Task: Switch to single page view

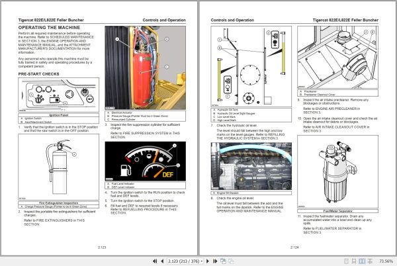Action: [x=347, y=261]
